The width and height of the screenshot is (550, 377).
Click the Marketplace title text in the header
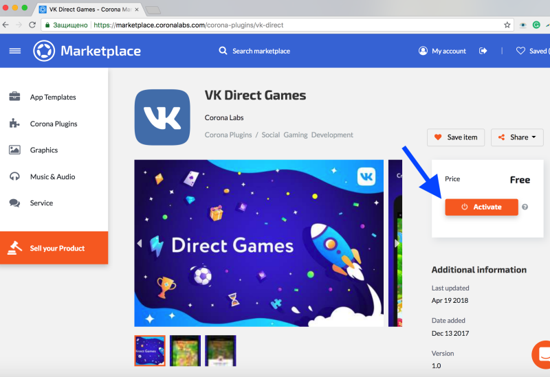pyautogui.click(x=100, y=51)
